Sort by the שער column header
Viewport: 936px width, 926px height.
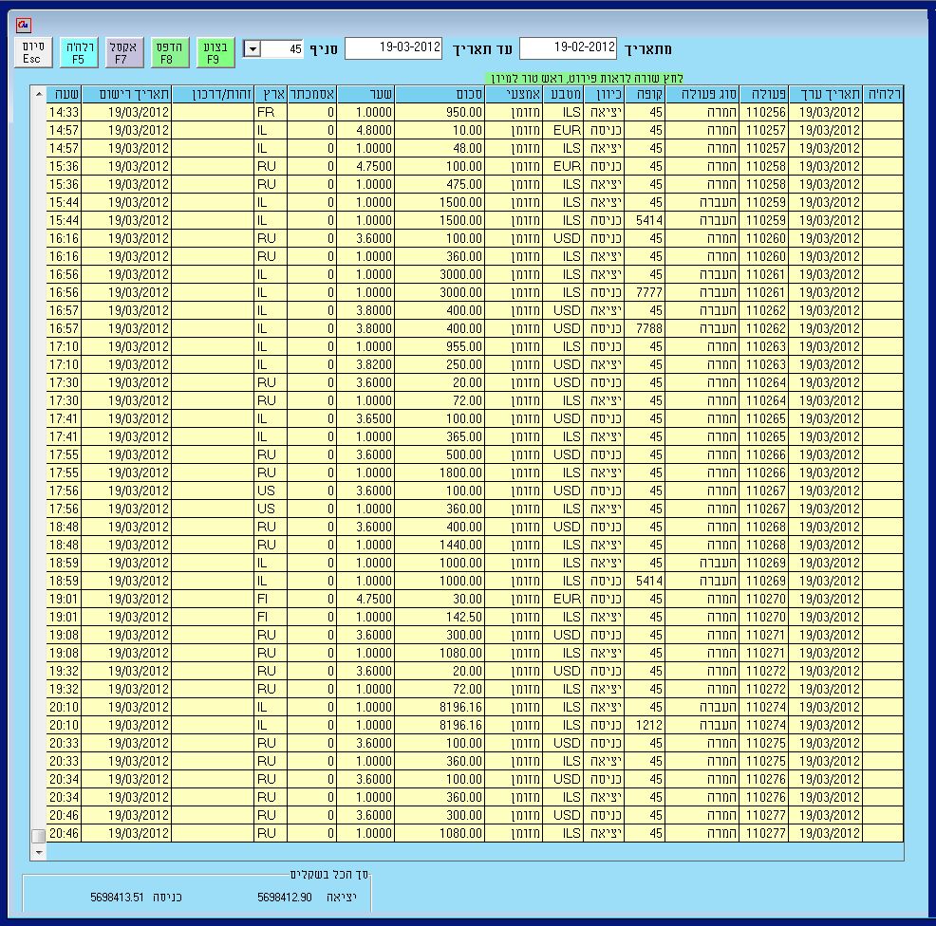tap(365, 94)
